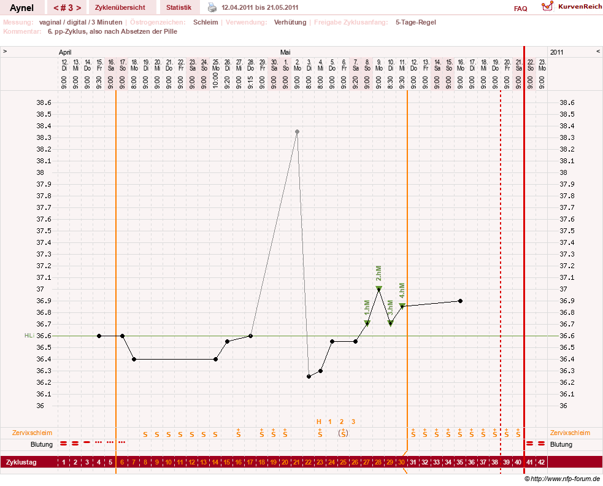Viewport: 603px width, 486px height.
Task: Click the 2.hM green triangle marker at 37.0
Action: tap(378, 288)
